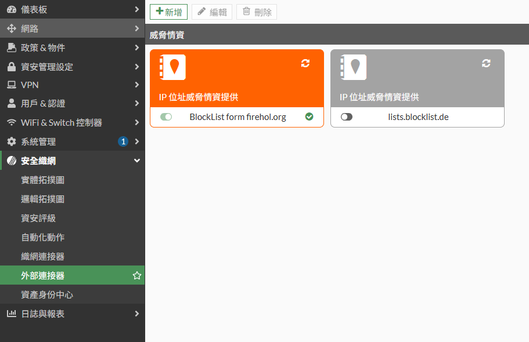Screen dimensions: 529x342
Task: Click the 編輯 button
Action: coord(212,12)
